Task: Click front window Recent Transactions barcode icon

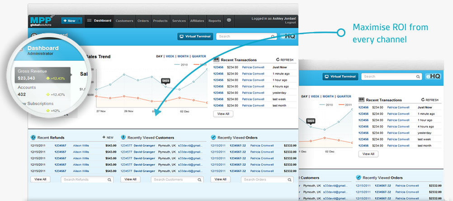Action: click(x=217, y=59)
